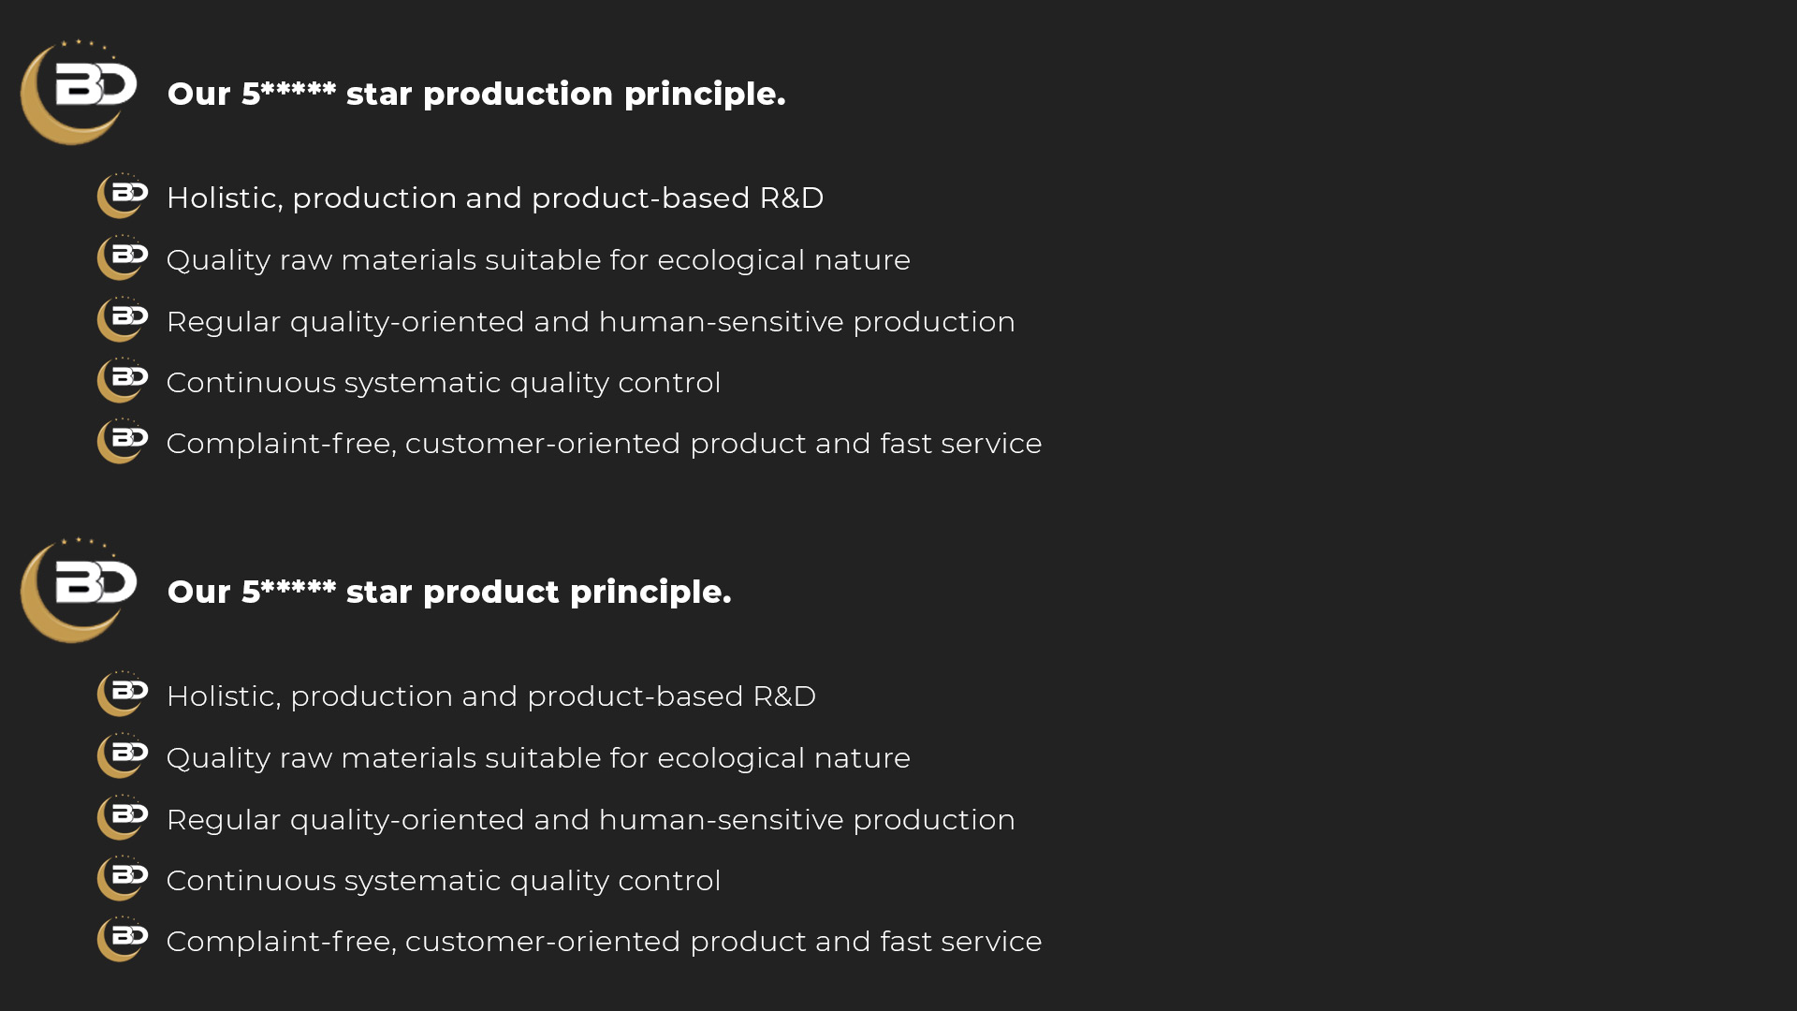1797x1011 pixels.
Task: Click "Holistic, production and product-based R&D" text, production section
Action: 494,198
